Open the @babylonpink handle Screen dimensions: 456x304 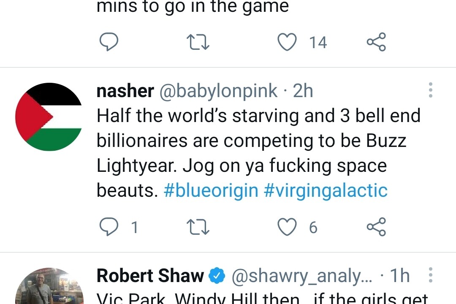[218, 91]
